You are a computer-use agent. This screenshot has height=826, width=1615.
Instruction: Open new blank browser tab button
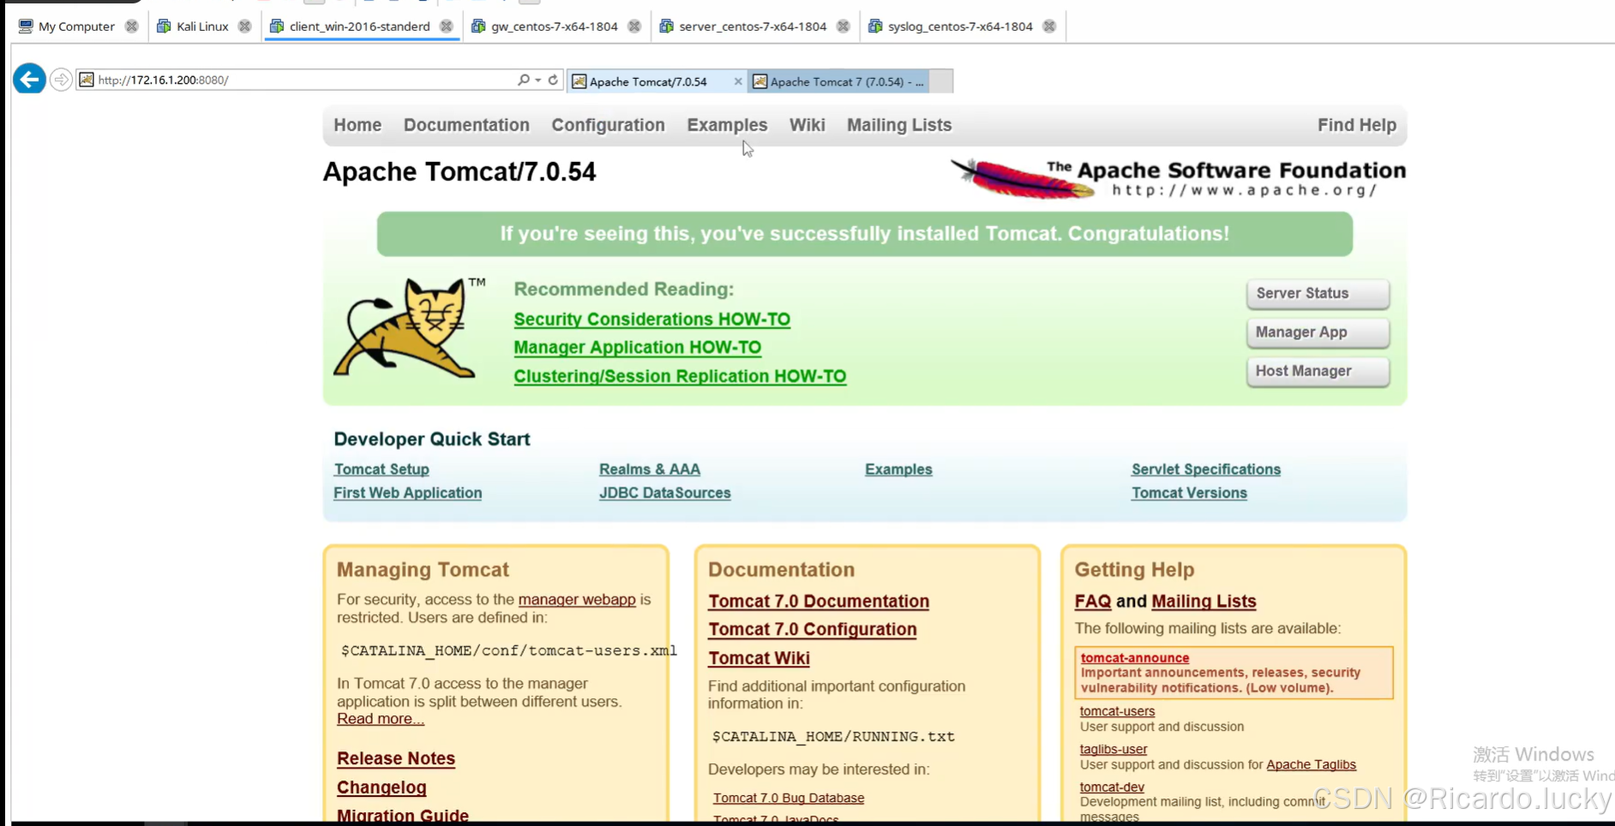pyautogui.click(x=941, y=81)
